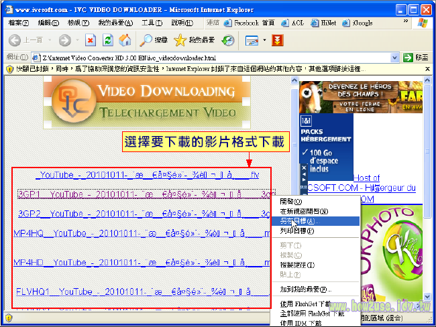Choose 另存目標(A)... in context menu
The image size is (436, 327).
315,221
